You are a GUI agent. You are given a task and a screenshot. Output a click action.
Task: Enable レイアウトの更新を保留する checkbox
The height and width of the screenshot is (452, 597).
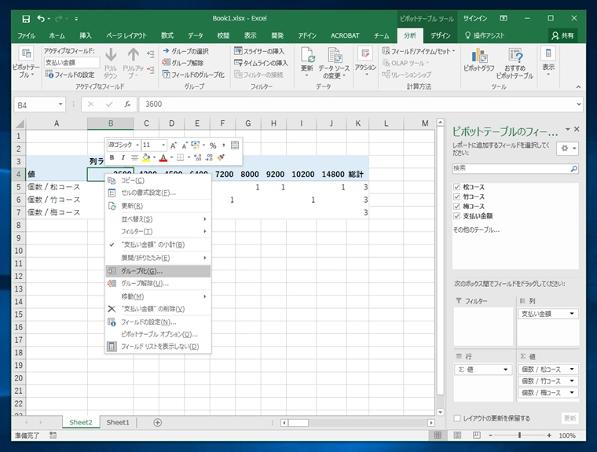pos(457,418)
